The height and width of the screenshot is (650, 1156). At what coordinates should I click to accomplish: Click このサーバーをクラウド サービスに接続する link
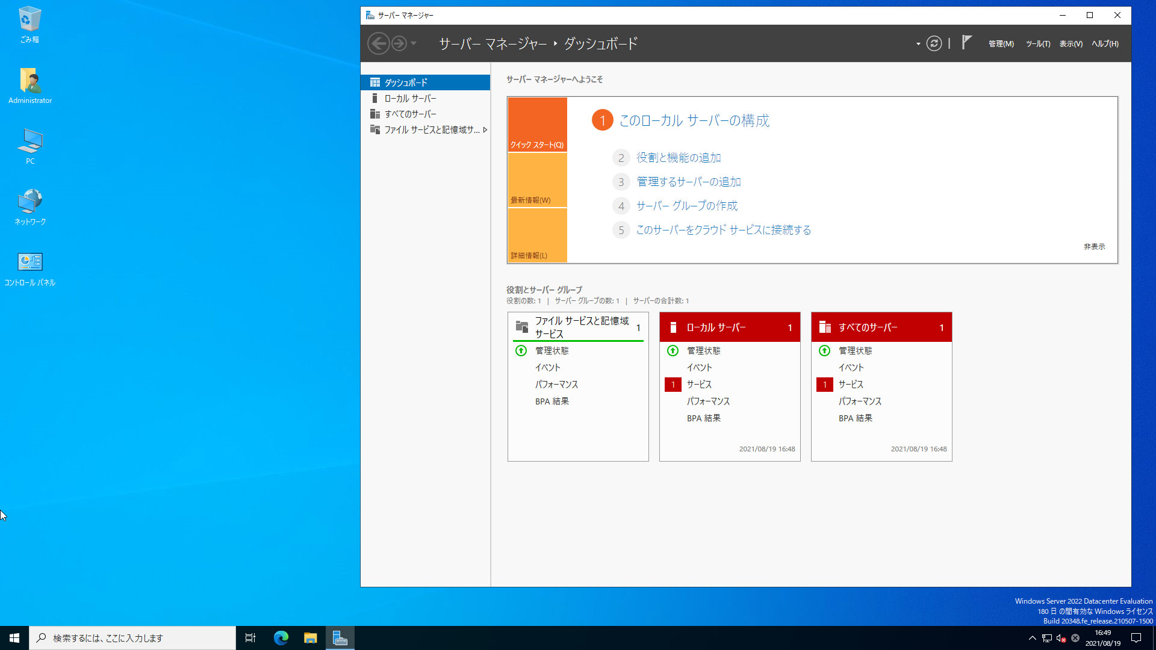pyautogui.click(x=724, y=230)
